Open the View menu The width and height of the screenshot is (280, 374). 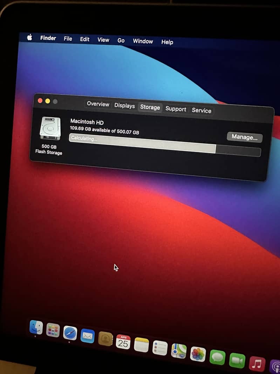[103, 40]
